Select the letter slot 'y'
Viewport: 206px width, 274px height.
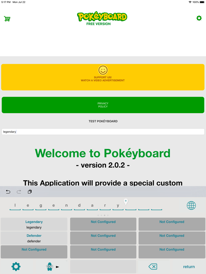click(118, 206)
